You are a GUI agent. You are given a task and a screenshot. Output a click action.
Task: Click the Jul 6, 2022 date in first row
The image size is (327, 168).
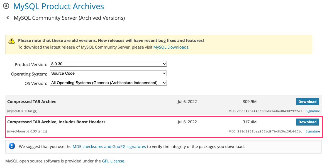pos(187,102)
